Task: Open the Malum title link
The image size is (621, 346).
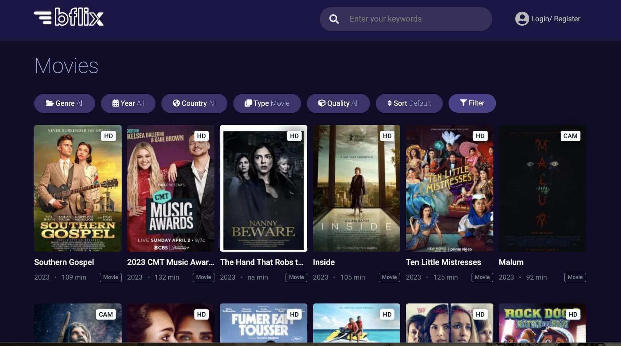Action: (511, 262)
